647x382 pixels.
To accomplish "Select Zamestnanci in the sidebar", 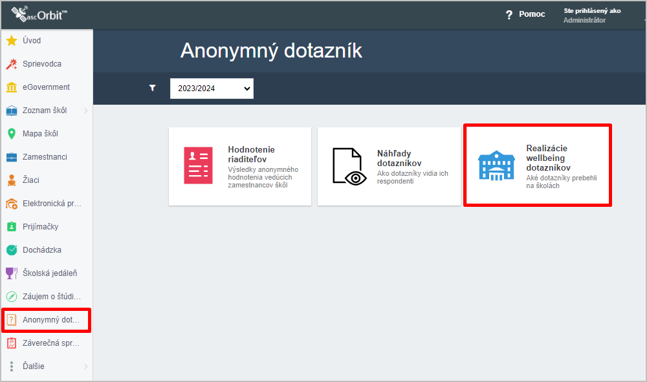I will coord(47,157).
